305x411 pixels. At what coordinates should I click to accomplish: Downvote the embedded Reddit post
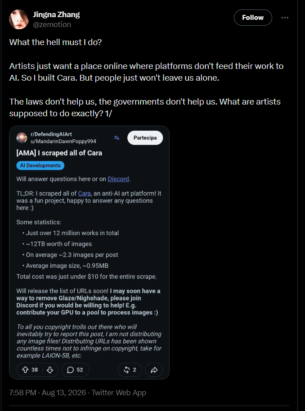pyautogui.click(x=49, y=370)
